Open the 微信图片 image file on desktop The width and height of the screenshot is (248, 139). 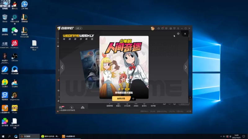click(x=5, y=58)
